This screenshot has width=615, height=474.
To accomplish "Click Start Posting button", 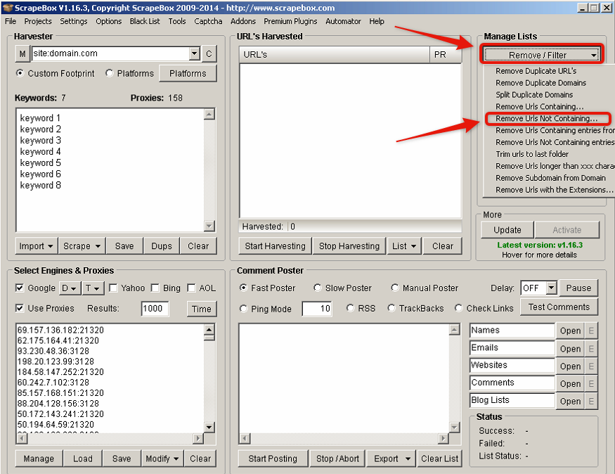I will [272, 459].
